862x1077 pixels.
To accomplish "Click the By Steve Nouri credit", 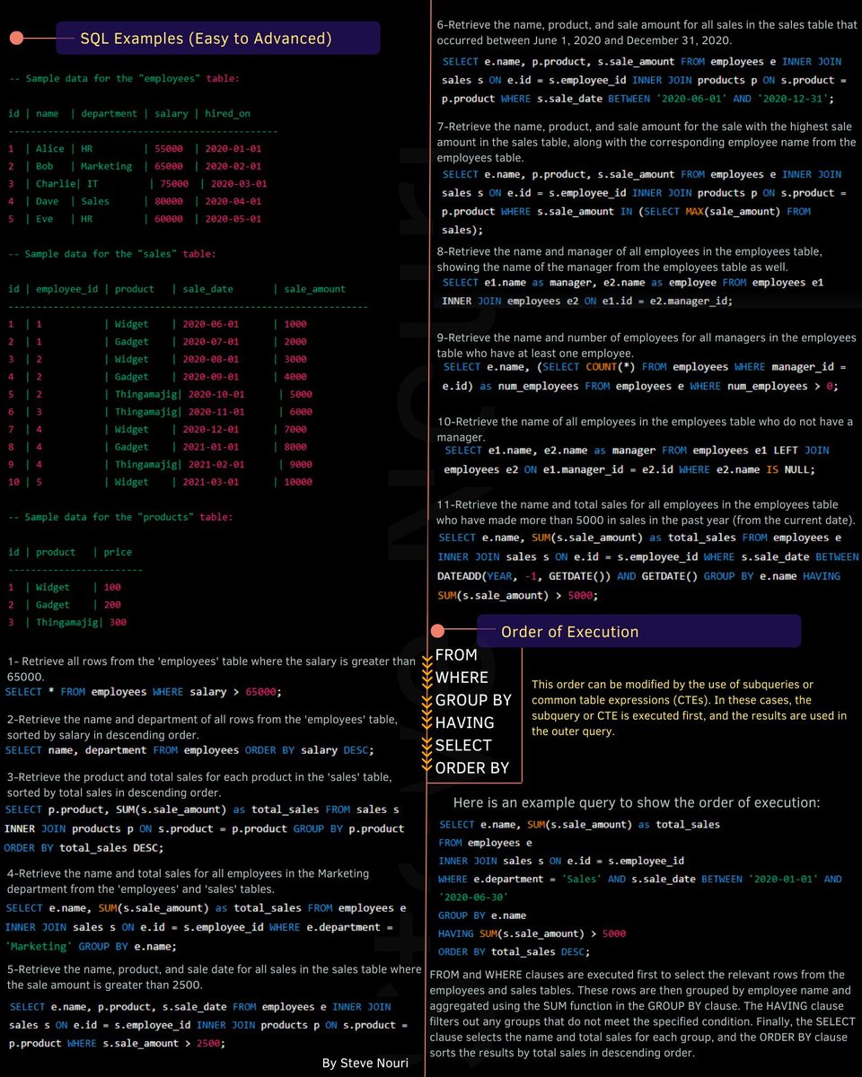I will pos(365,1062).
